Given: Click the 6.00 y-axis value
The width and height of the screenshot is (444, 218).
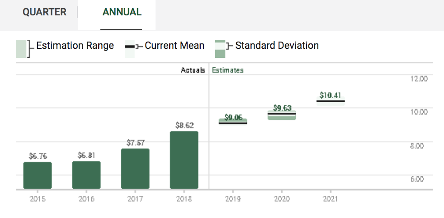Looking at the screenshot, I should (x=417, y=179).
